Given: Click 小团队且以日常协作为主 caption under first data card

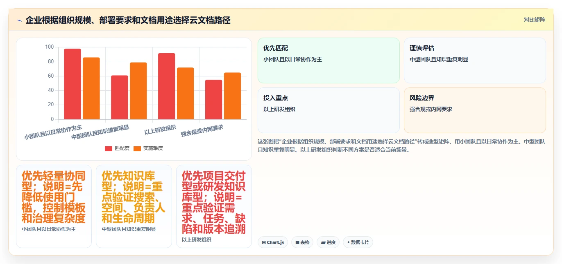Looking at the screenshot, I should tap(49, 229).
